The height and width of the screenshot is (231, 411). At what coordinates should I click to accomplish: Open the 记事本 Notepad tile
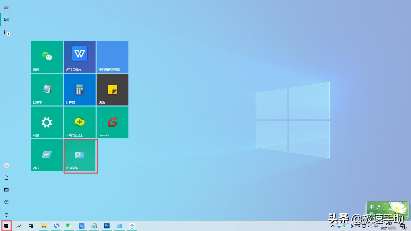[46, 89]
